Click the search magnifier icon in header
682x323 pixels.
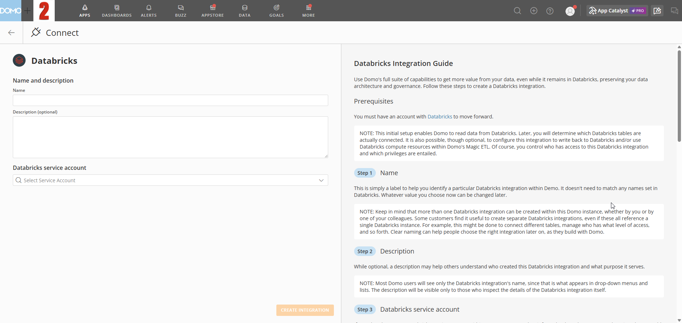[518, 11]
